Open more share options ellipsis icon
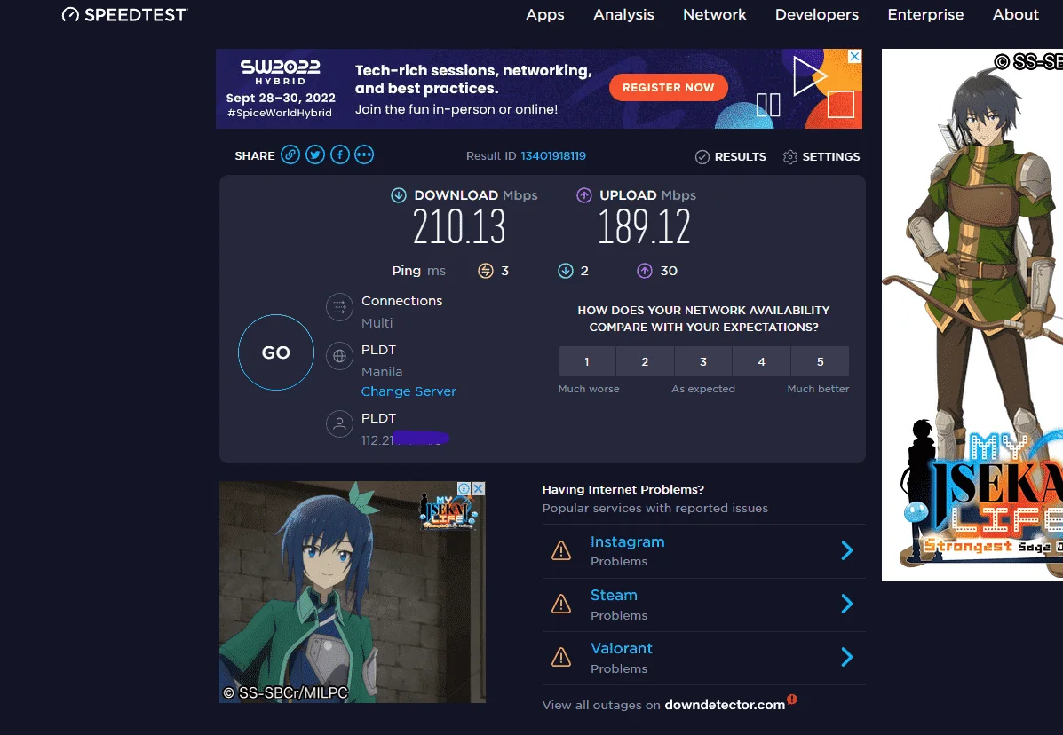This screenshot has height=735, width=1063. pyautogui.click(x=364, y=155)
